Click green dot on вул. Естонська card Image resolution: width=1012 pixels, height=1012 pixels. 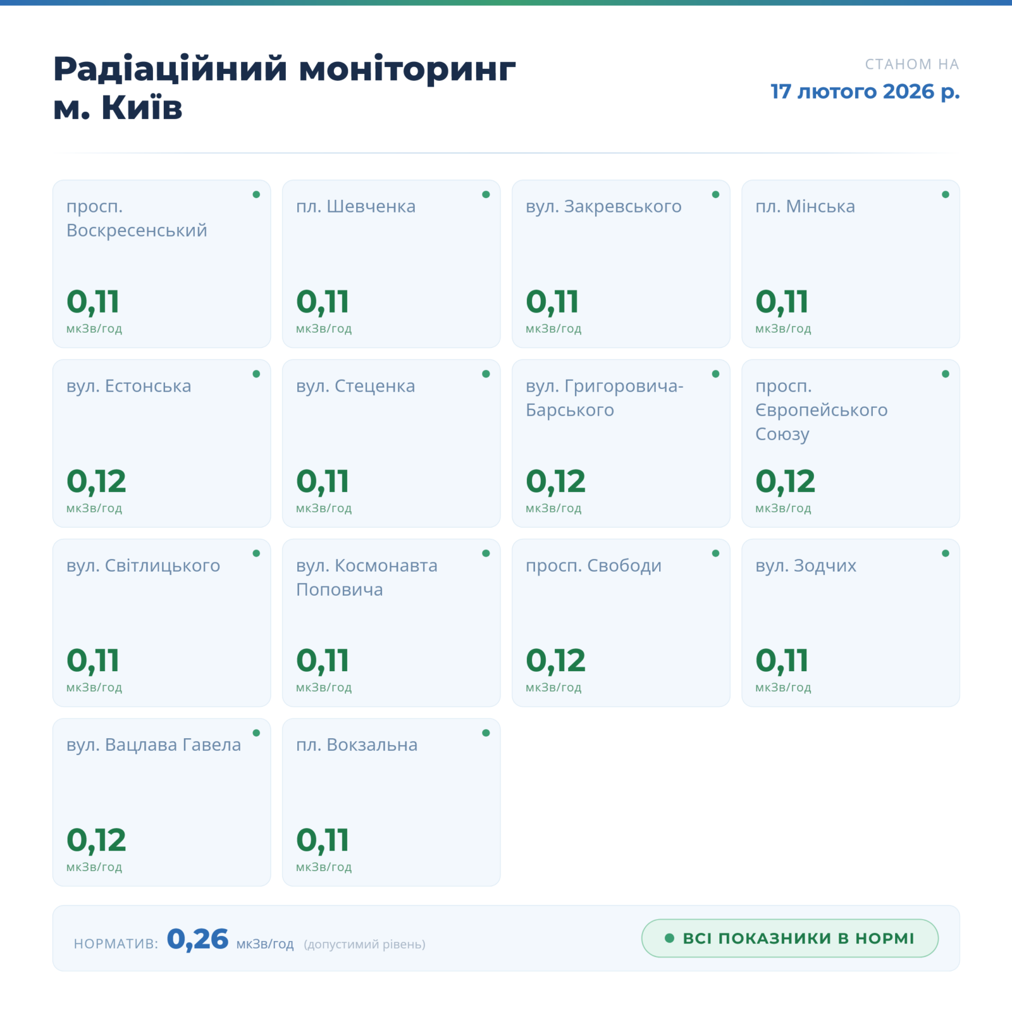coord(256,374)
